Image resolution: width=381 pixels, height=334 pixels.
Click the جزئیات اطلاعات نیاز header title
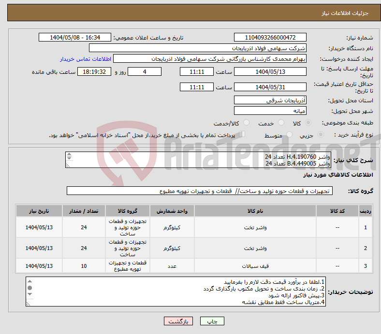pyautogui.click(x=345, y=13)
